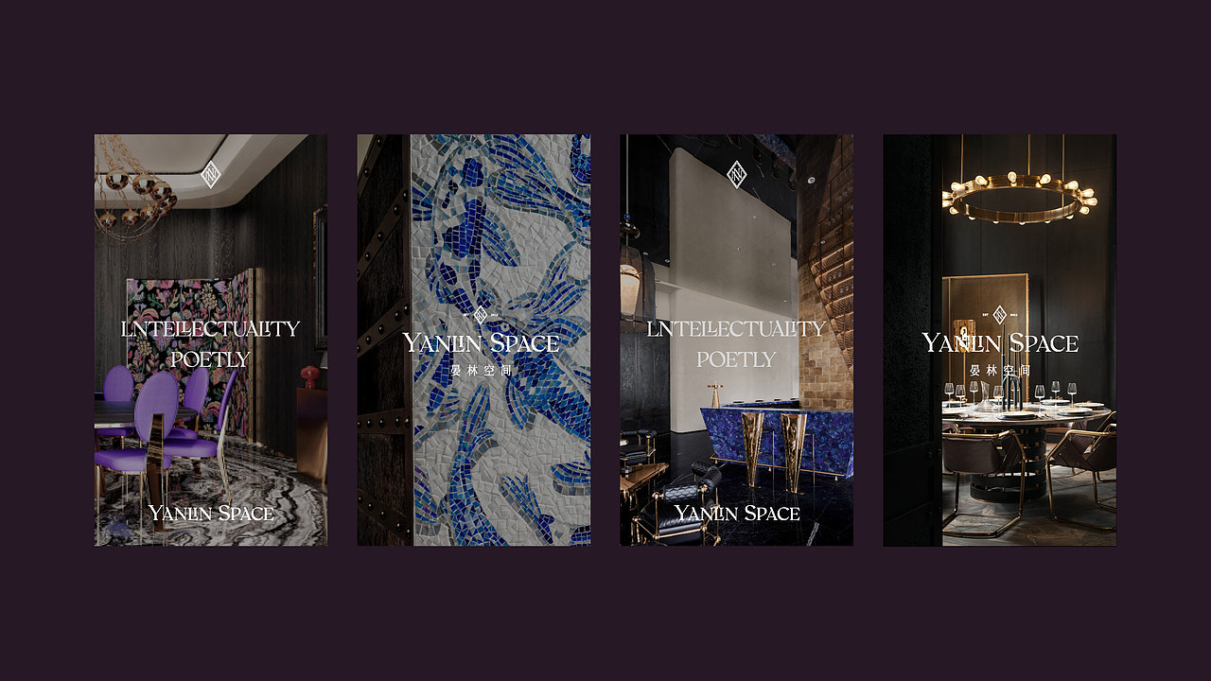1211x681 pixels.
Task: Click the Yanlin Space title on the fourth poster
Action: 1000,342
